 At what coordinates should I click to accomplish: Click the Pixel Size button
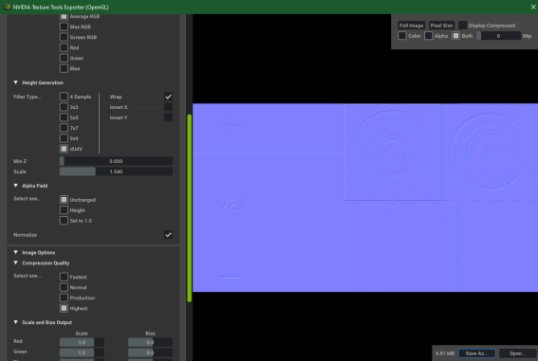click(x=441, y=26)
